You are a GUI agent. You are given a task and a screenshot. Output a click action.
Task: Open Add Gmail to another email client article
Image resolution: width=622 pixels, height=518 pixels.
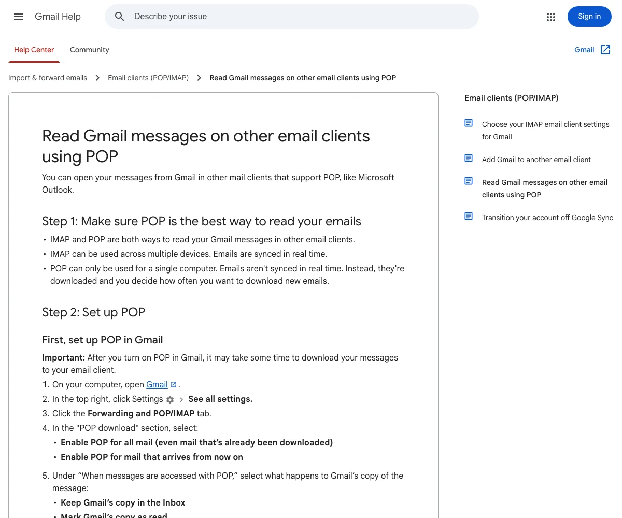(536, 160)
